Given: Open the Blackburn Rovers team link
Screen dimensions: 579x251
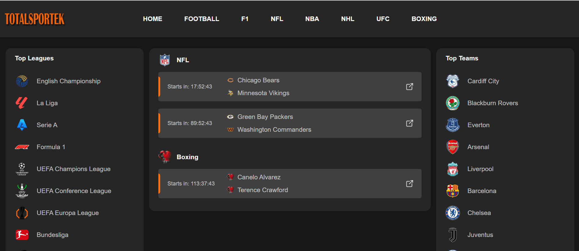Looking at the screenshot, I should click(x=492, y=103).
